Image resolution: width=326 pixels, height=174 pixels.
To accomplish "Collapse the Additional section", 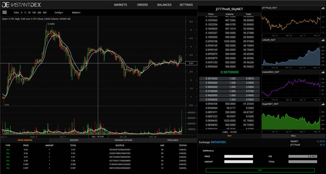I will coord(208,151).
